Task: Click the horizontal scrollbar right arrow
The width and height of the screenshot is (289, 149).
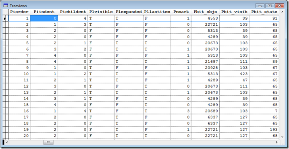Action: pos(277,143)
